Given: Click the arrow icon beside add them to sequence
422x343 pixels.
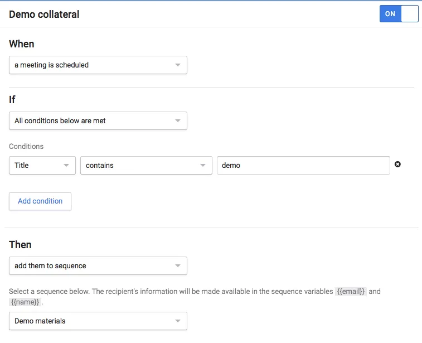Looking at the screenshot, I should pos(178,265).
